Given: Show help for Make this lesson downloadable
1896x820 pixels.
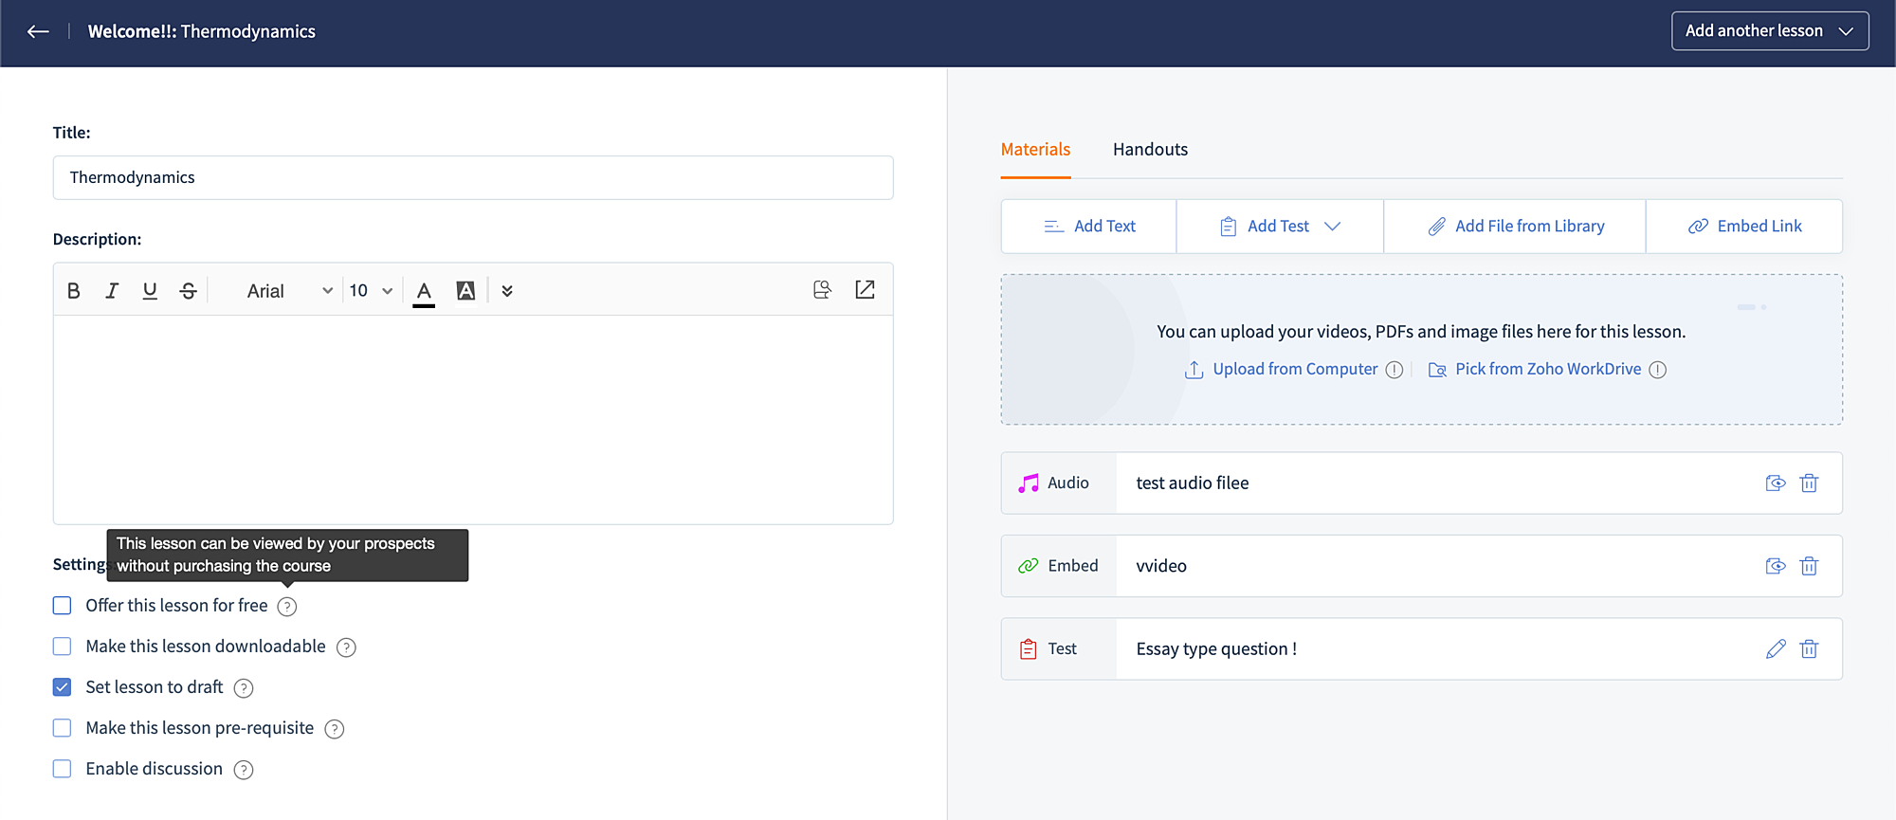Looking at the screenshot, I should 347,647.
